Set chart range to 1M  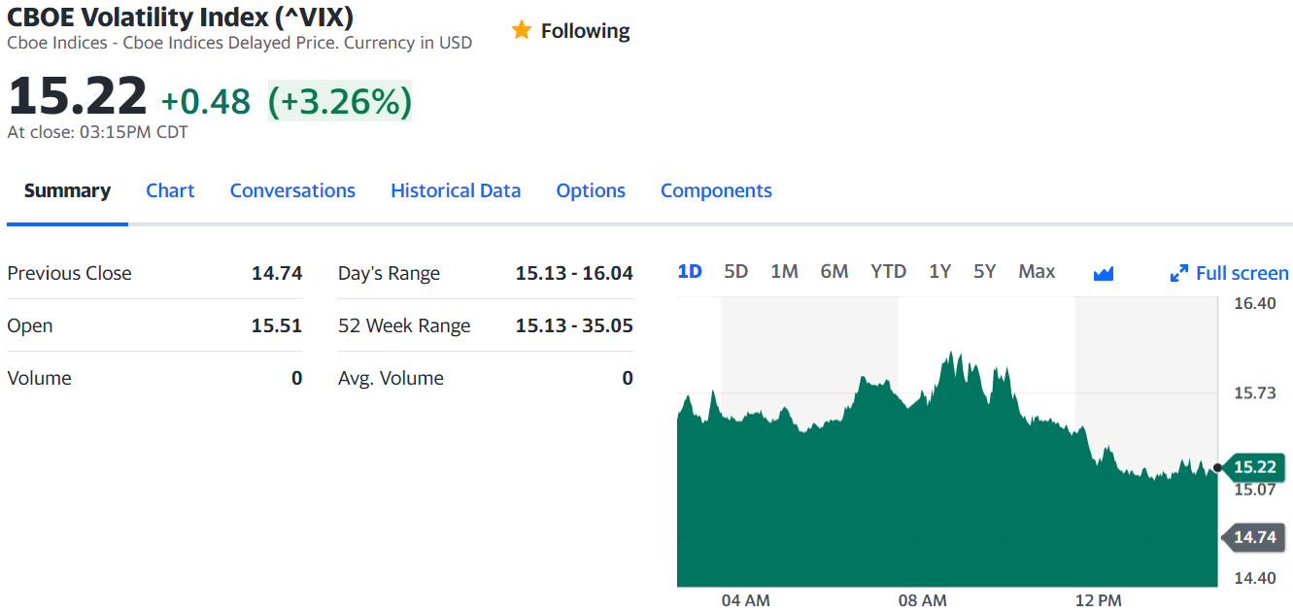click(784, 272)
